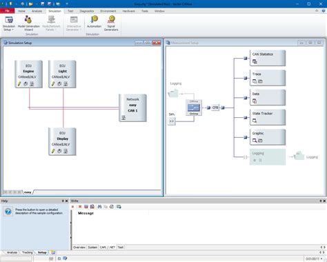Image resolution: width=327 pixels, height=262 pixels.
Task: Switch to the Analysis ribbon tab
Action: click(37, 11)
